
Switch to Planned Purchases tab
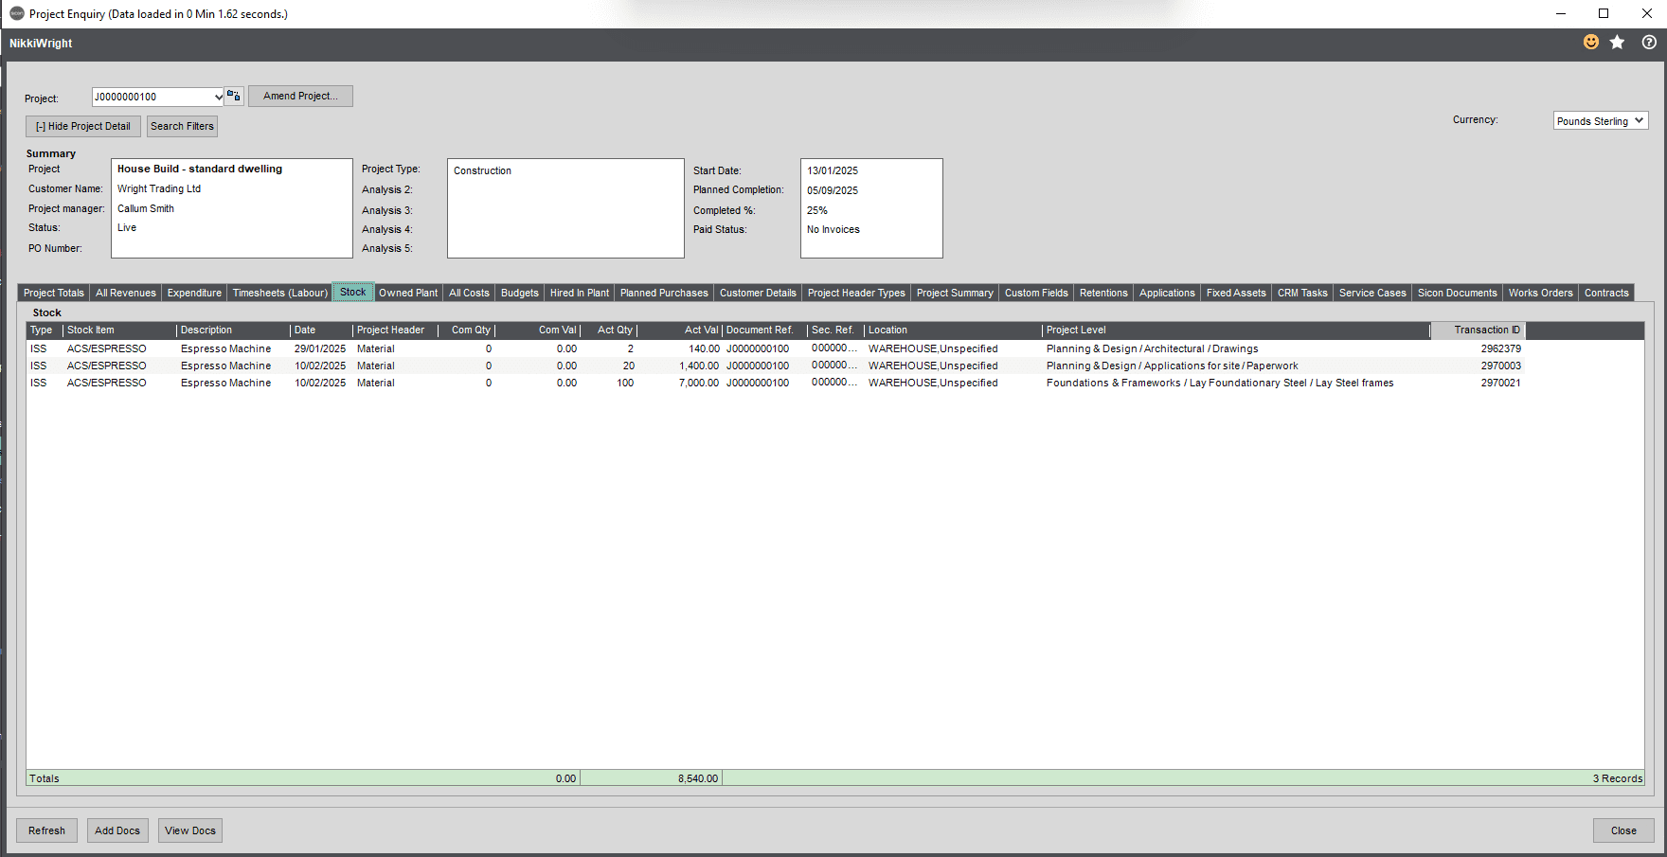pyautogui.click(x=664, y=293)
